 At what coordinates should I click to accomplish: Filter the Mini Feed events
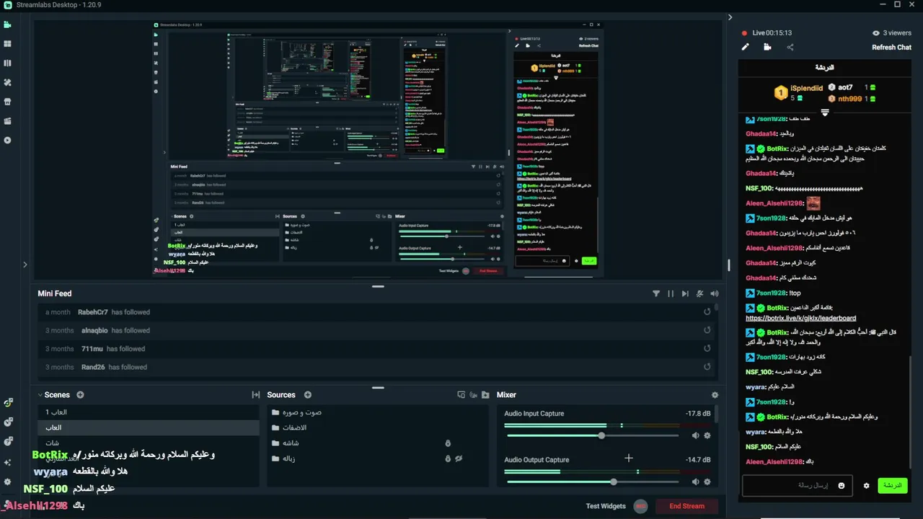tap(656, 293)
